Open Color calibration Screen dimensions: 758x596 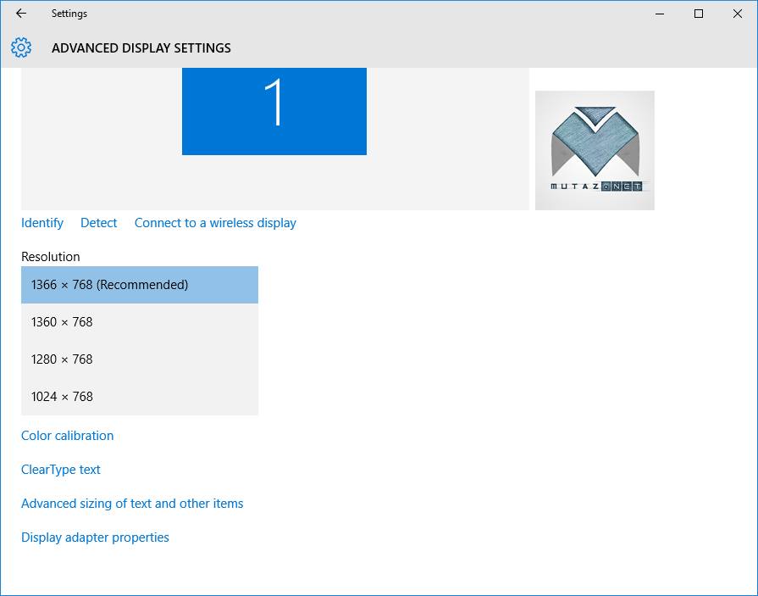67,436
